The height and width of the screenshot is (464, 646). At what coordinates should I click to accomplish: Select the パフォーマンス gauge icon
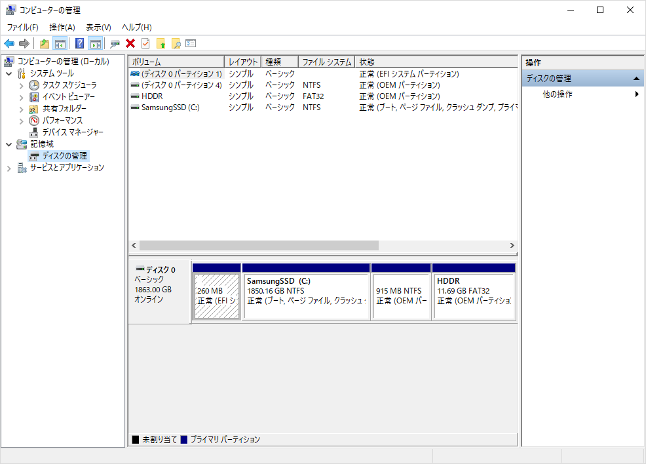[x=34, y=121]
